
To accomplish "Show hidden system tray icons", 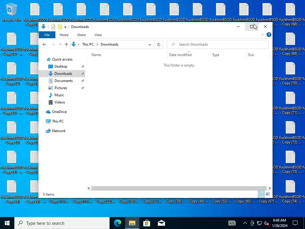I will (x=245, y=223).
